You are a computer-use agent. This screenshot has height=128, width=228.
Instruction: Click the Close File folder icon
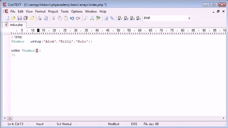click(x=32, y=18)
